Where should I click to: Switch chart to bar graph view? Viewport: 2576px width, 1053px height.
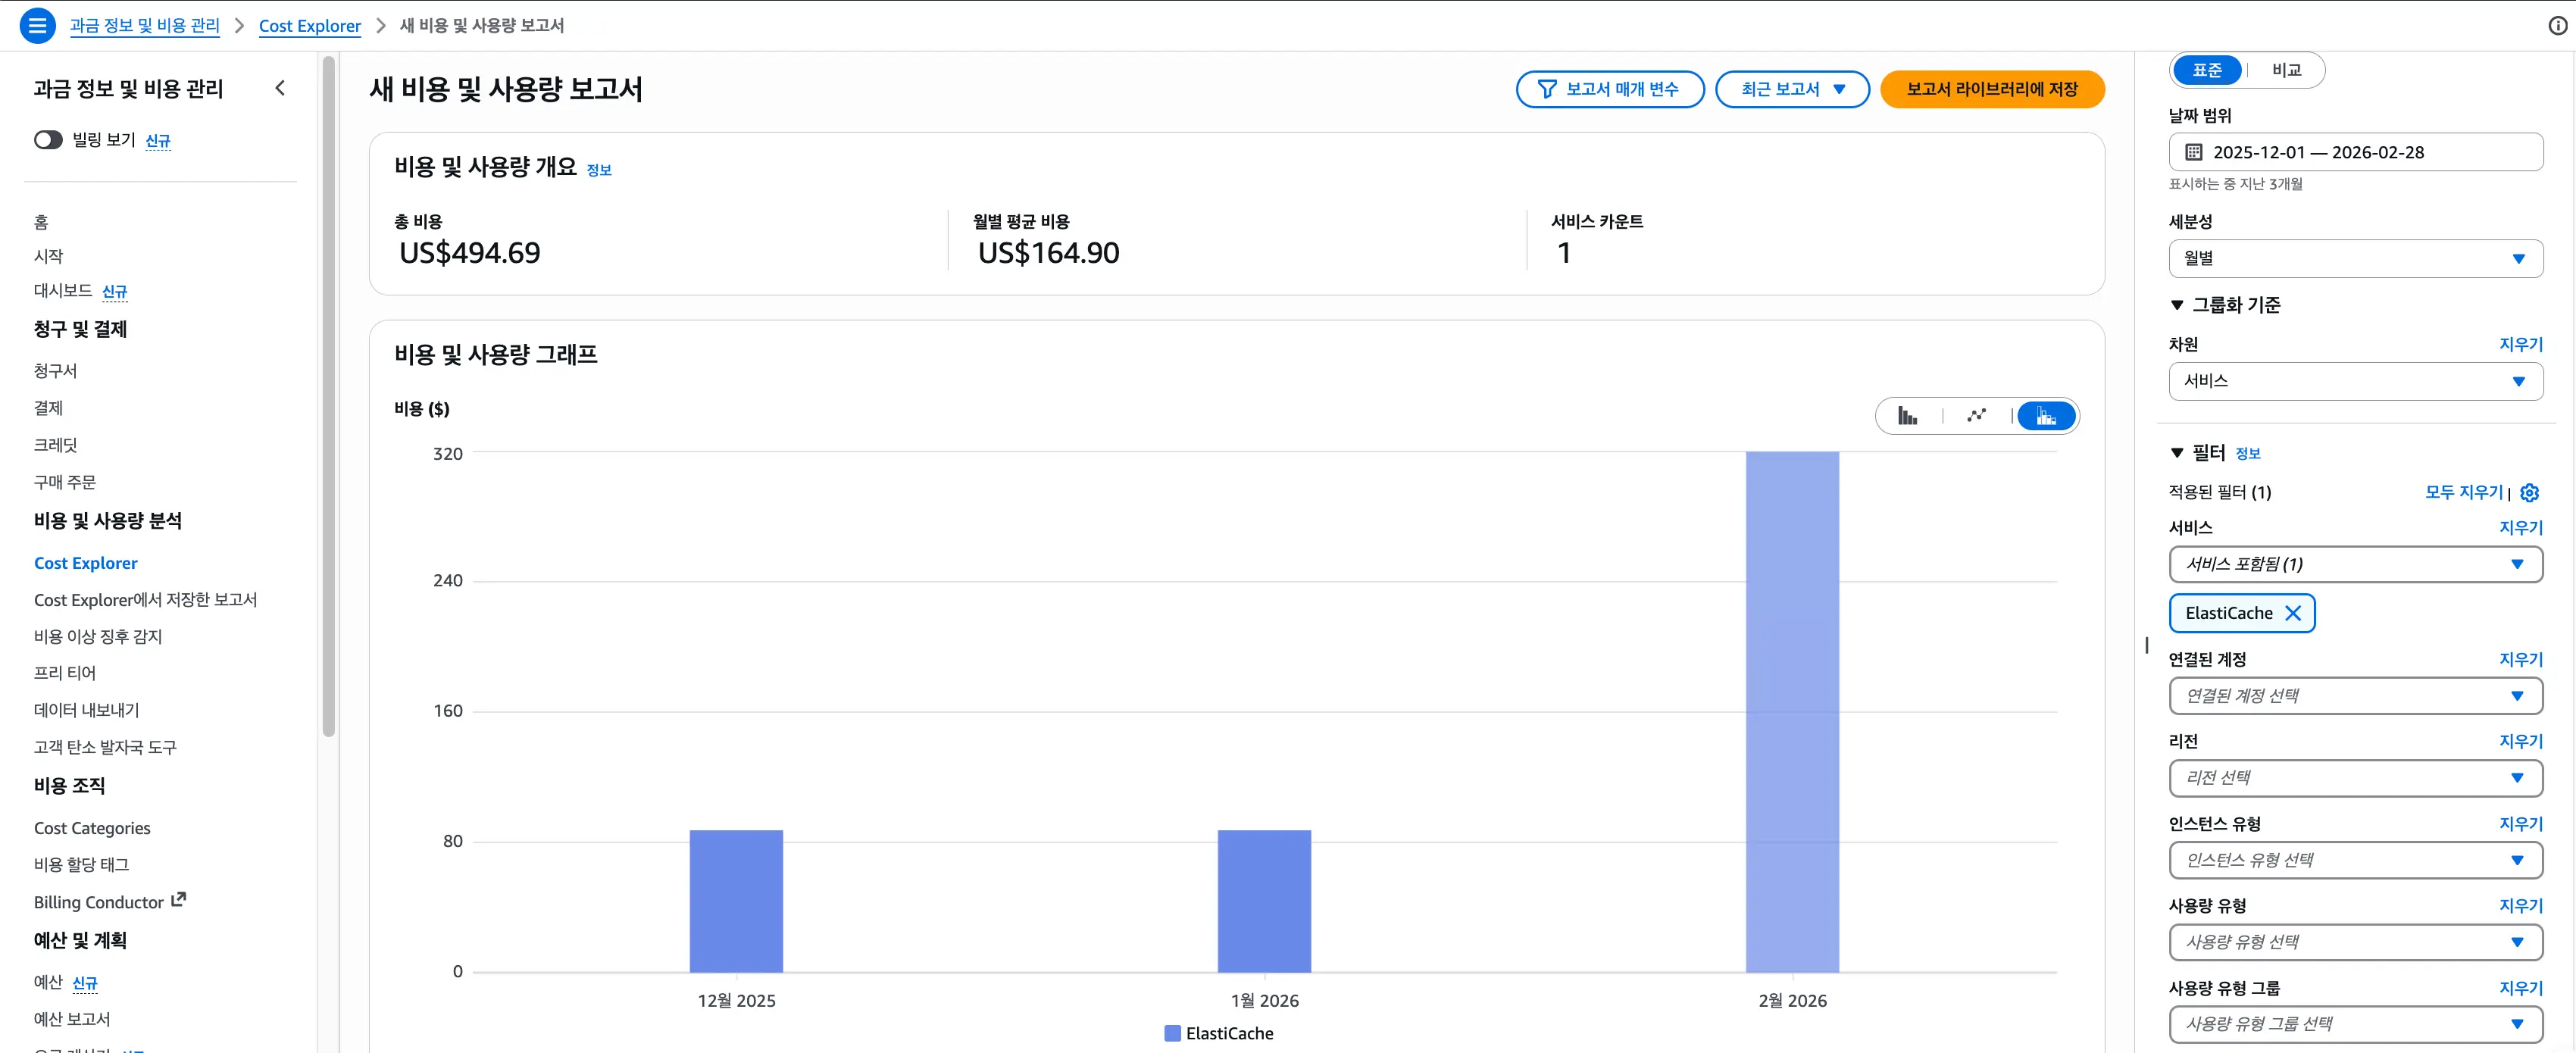(1907, 416)
